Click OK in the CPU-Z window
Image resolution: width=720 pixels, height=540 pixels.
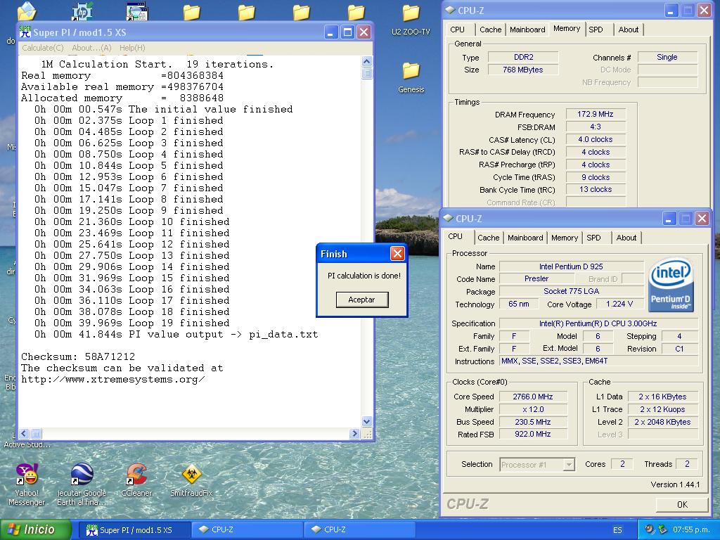[682, 504]
